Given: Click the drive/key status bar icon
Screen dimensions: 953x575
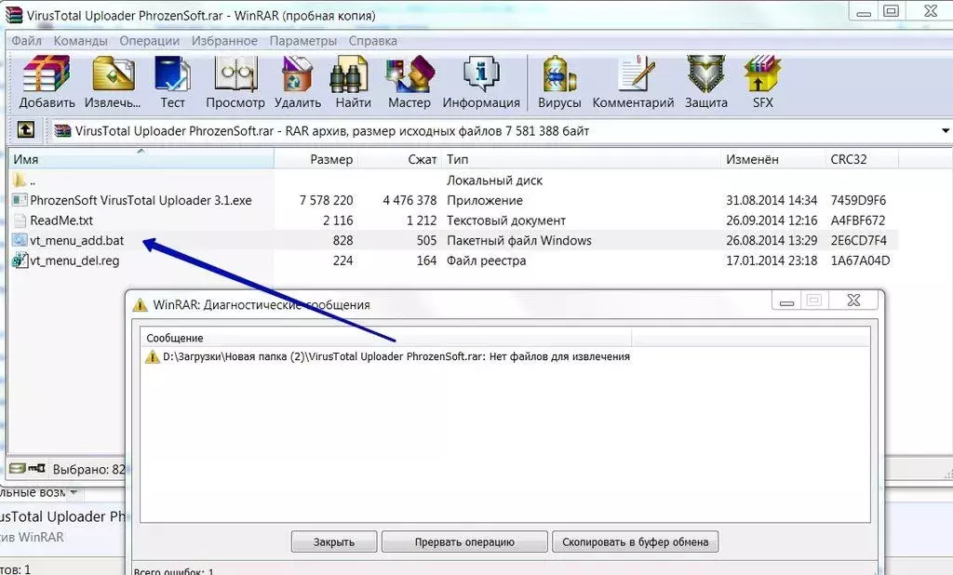Looking at the screenshot, I should 28,468.
